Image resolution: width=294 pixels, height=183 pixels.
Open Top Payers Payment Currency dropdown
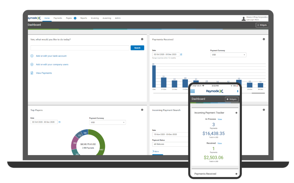(x=107, y=122)
